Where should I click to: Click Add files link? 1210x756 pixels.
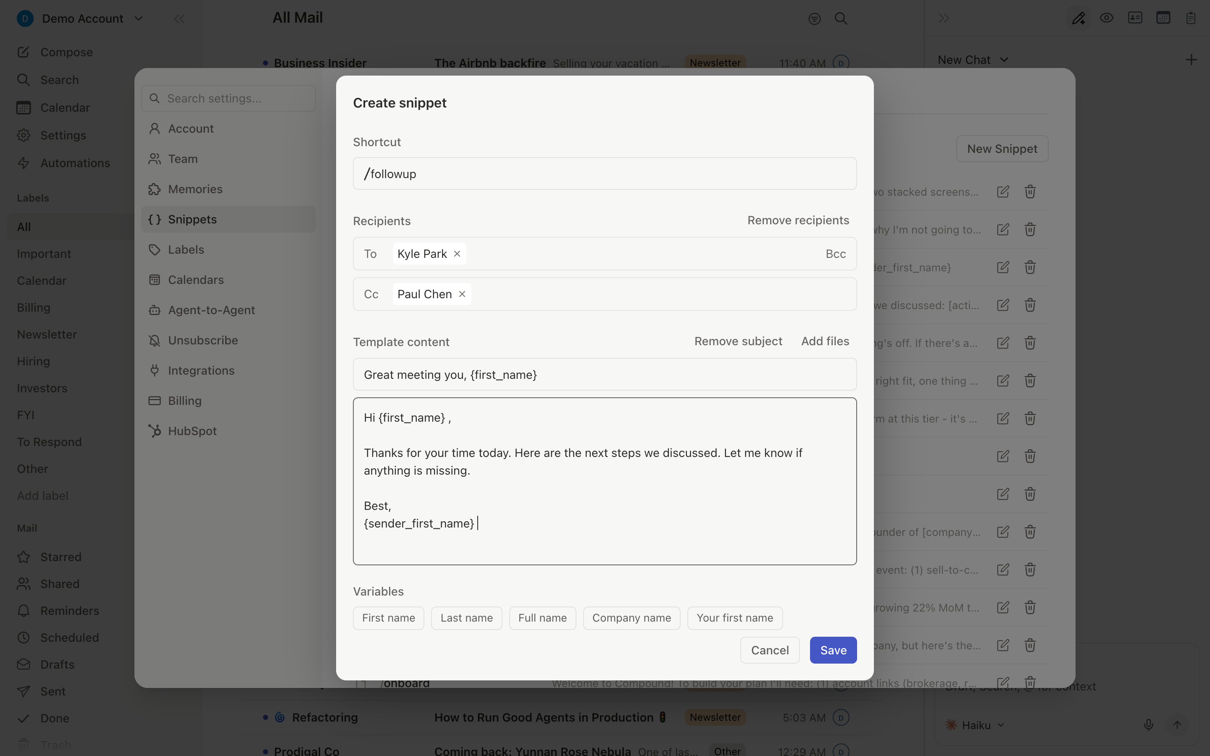pos(825,341)
